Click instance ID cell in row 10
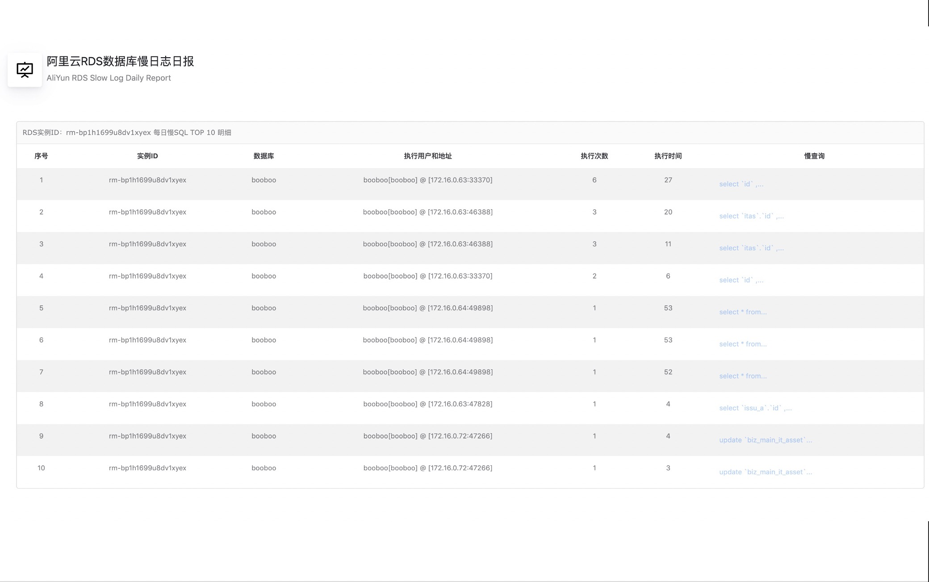 click(147, 468)
